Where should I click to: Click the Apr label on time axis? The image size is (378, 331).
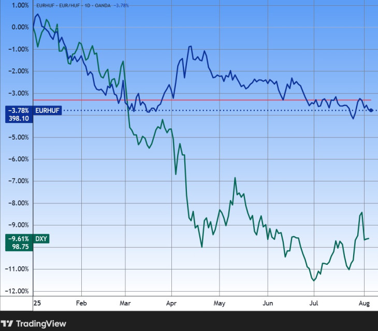pyautogui.click(x=171, y=303)
